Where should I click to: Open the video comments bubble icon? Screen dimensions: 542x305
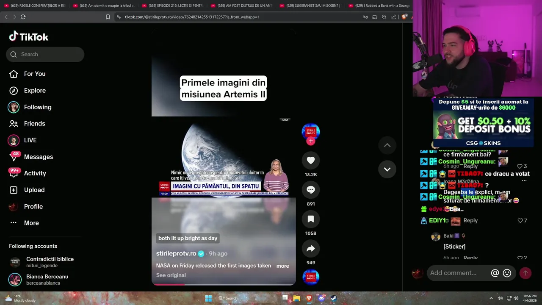(311, 190)
